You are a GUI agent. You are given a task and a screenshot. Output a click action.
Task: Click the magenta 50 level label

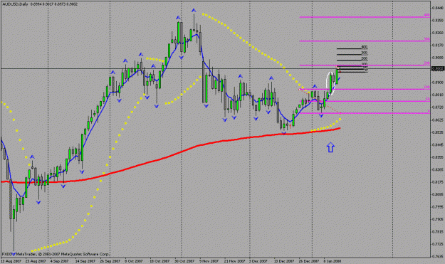pyautogui.click(x=427, y=99)
